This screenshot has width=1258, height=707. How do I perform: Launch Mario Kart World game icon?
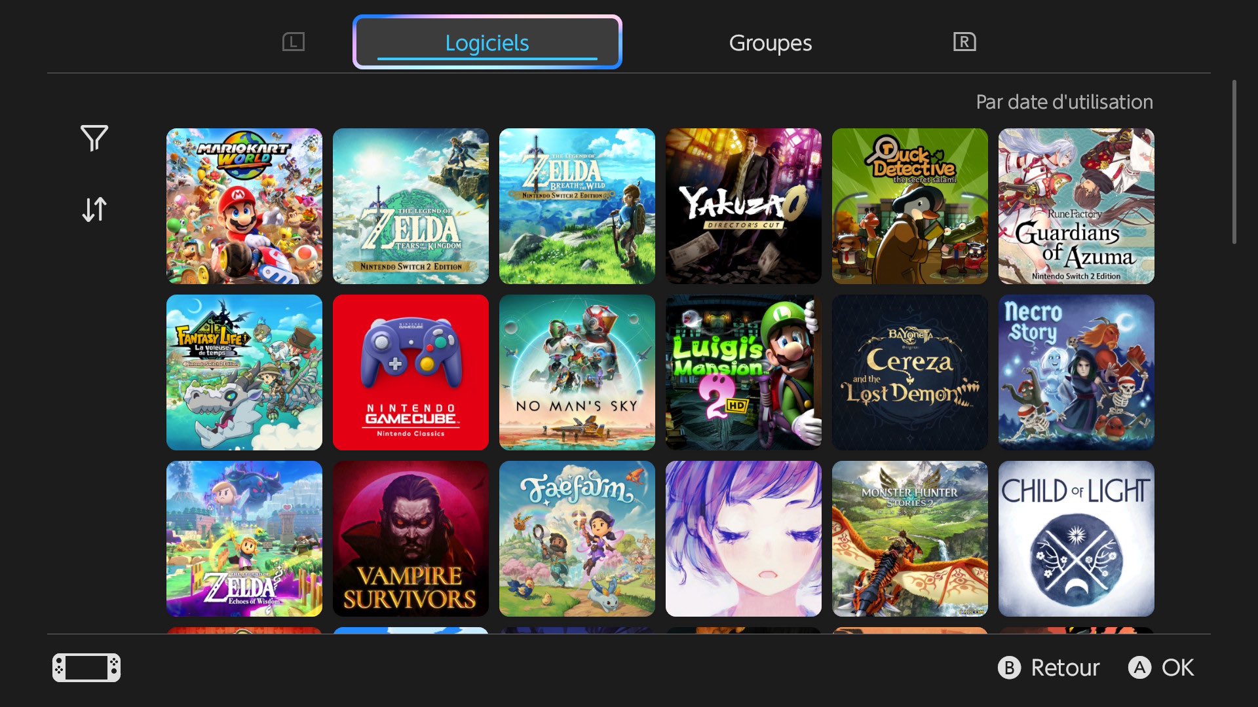244,206
